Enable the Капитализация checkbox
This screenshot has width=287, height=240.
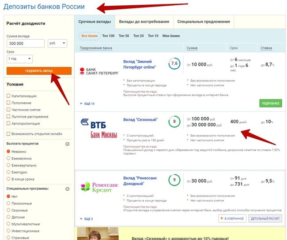click(x=8, y=96)
